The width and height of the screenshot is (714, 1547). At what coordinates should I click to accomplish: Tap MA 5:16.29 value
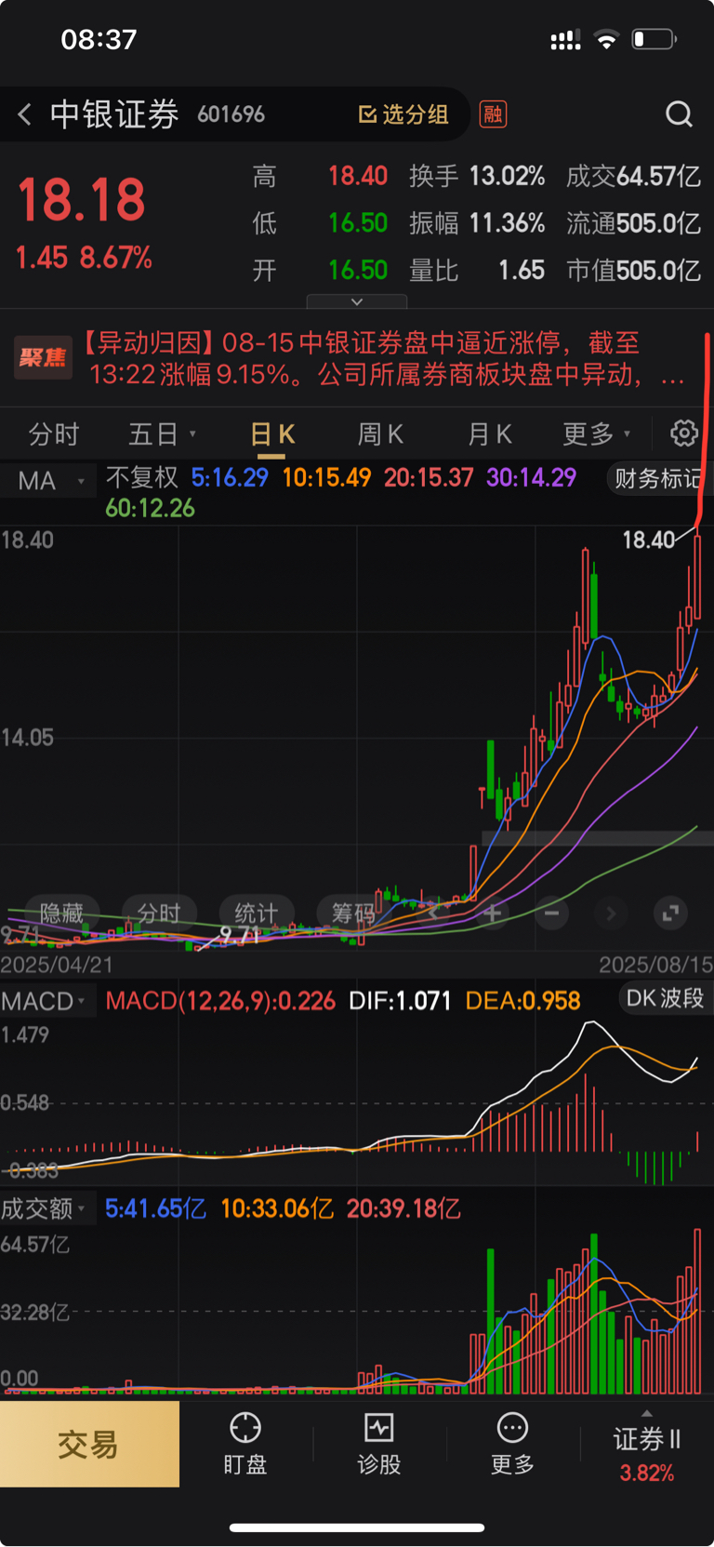pos(230,478)
